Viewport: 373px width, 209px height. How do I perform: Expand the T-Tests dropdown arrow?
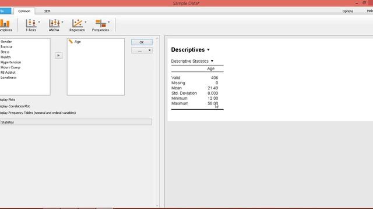tap(39, 22)
